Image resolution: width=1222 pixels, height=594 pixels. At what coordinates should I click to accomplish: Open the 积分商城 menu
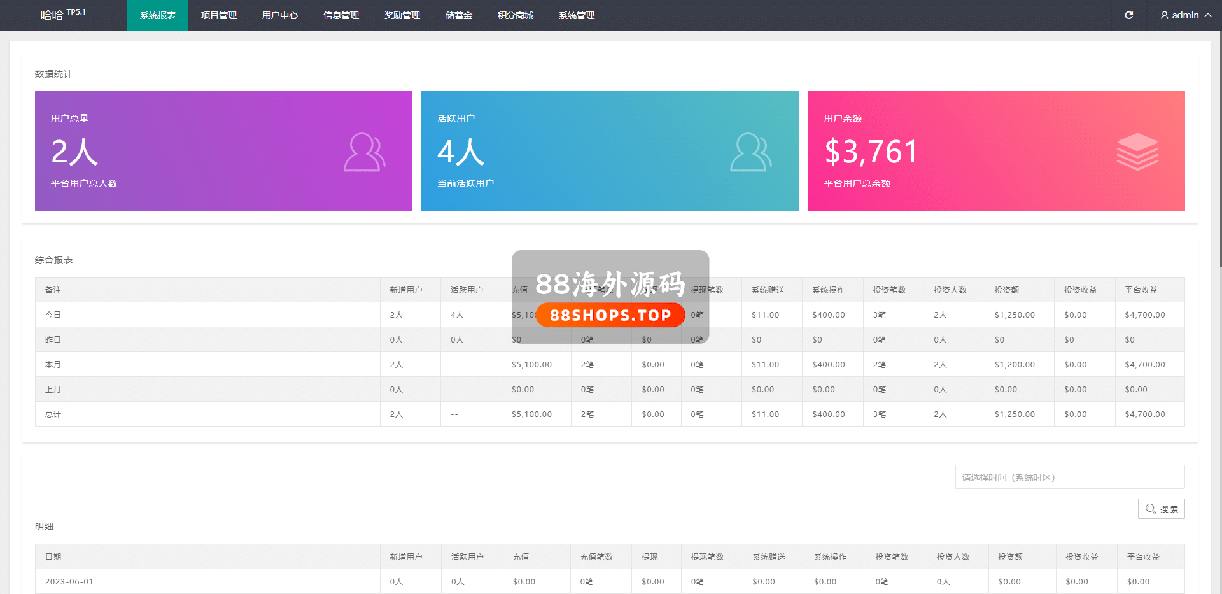click(515, 15)
